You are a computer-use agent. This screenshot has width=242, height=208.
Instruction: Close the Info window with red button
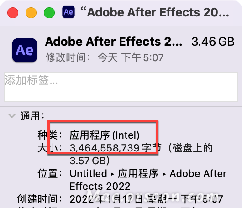13,13
